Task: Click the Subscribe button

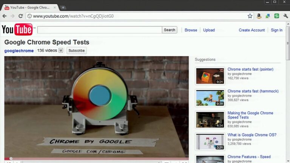Action: (77, 51)
